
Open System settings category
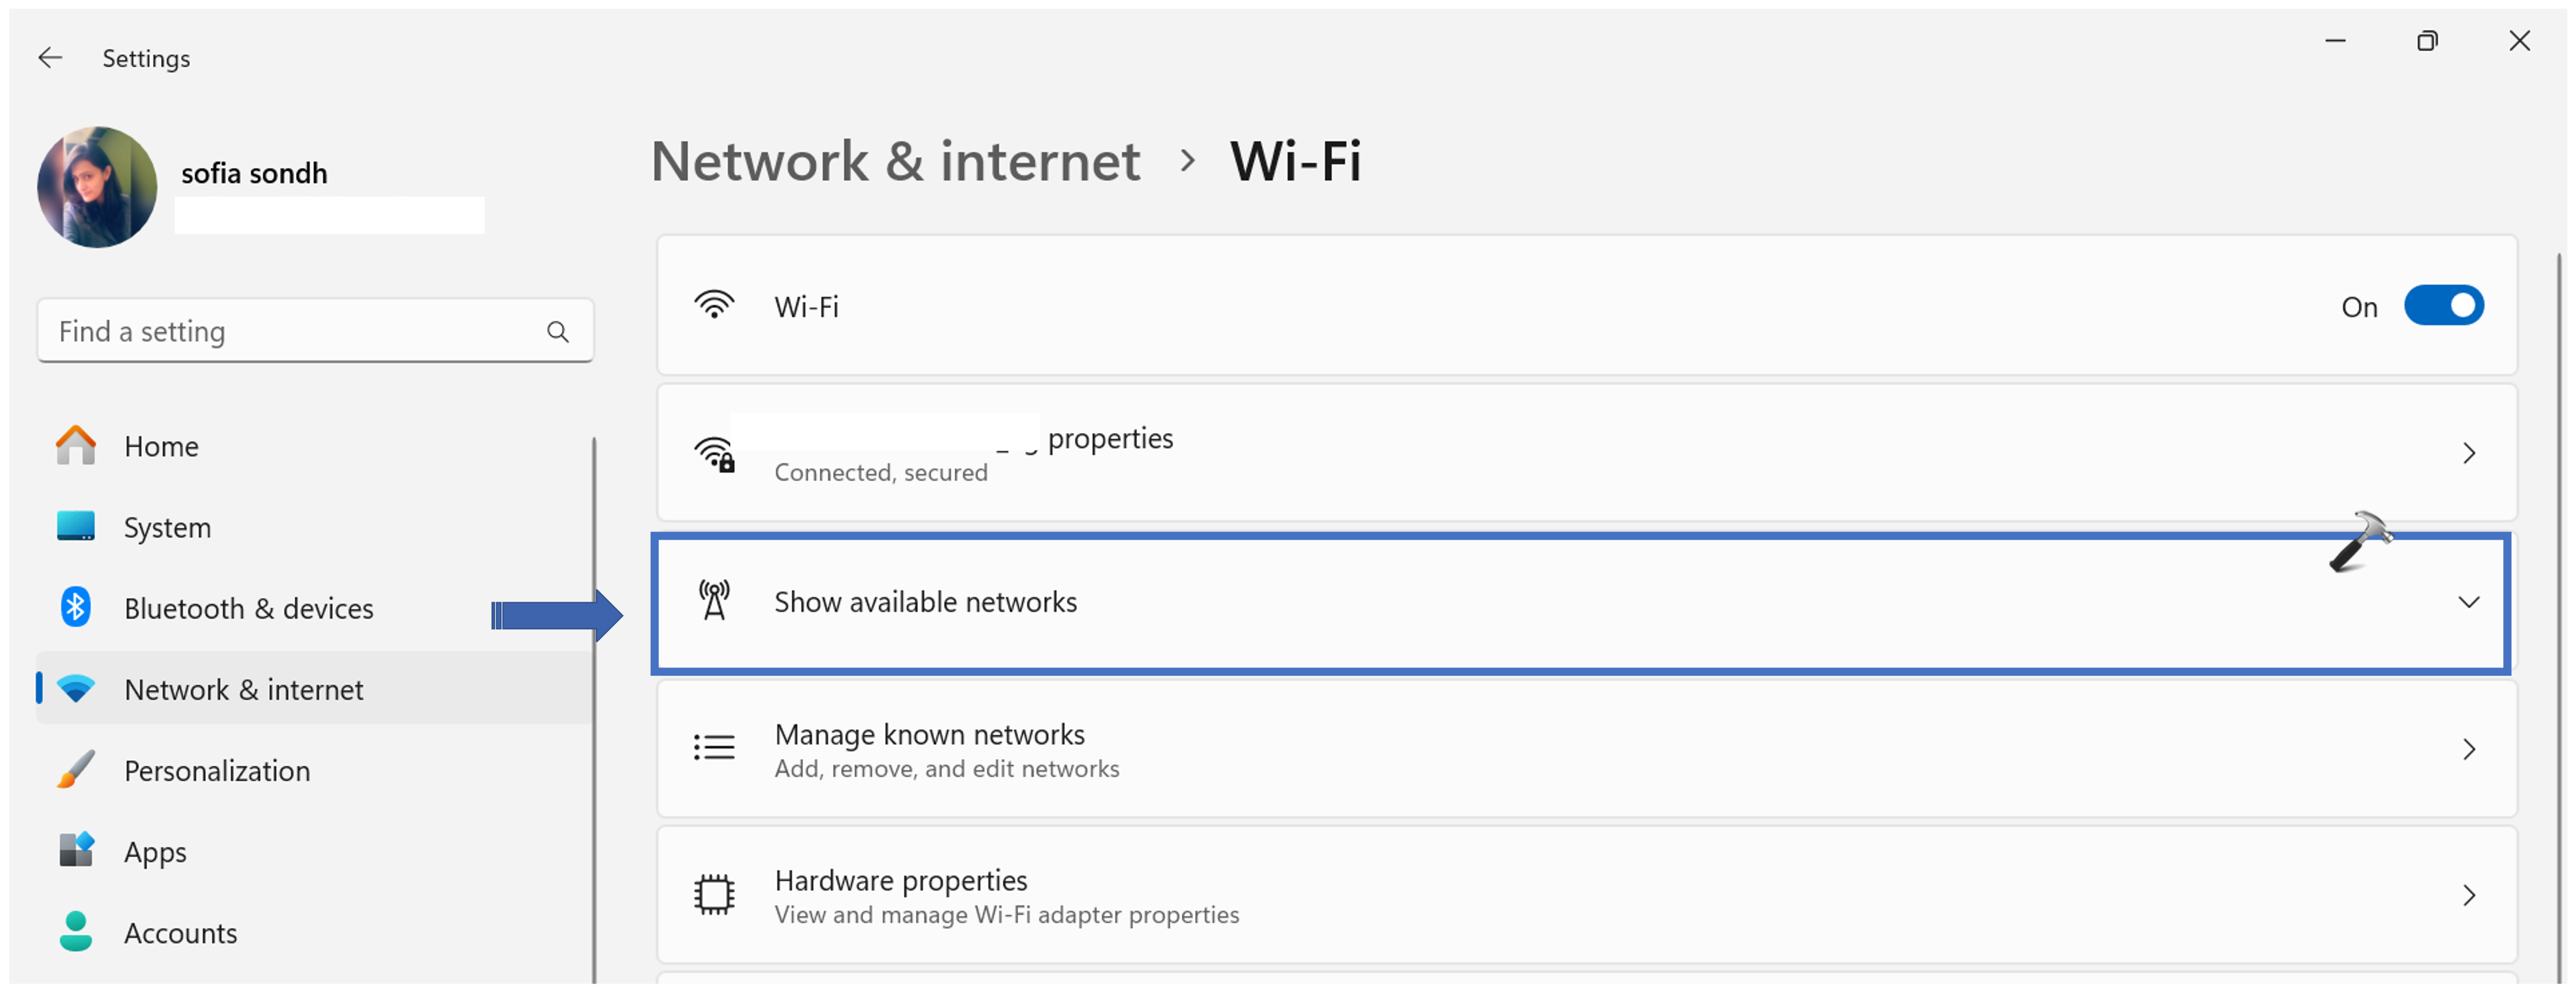167,527
